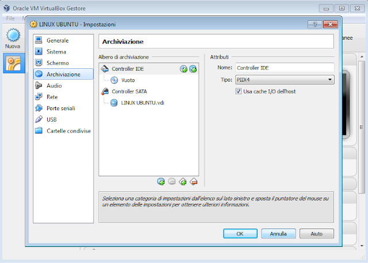The width and height of the screenshot is (368, 263).
Task: Add optical drive to Controller IDE
Action: click(x=183, y=69)
